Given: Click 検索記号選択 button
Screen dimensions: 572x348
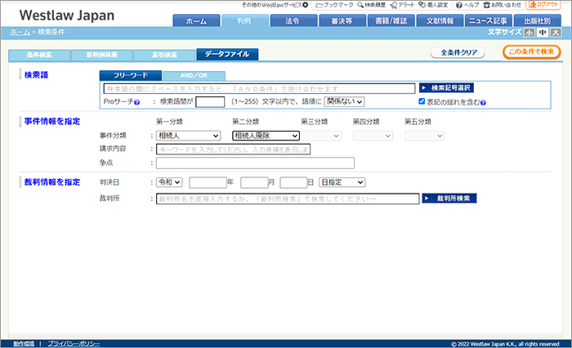Looking at the screenshot, I should 446,88.
